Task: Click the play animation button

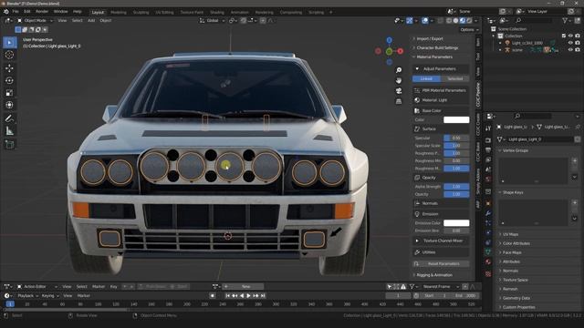Action: (248, 296)
